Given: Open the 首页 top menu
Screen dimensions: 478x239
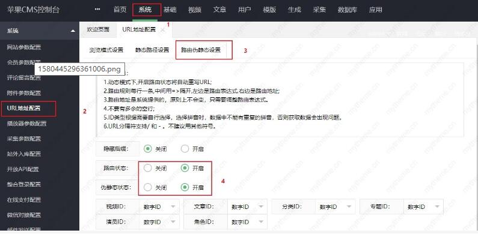Looking at the screenshot, I should (x=120, y=10).
